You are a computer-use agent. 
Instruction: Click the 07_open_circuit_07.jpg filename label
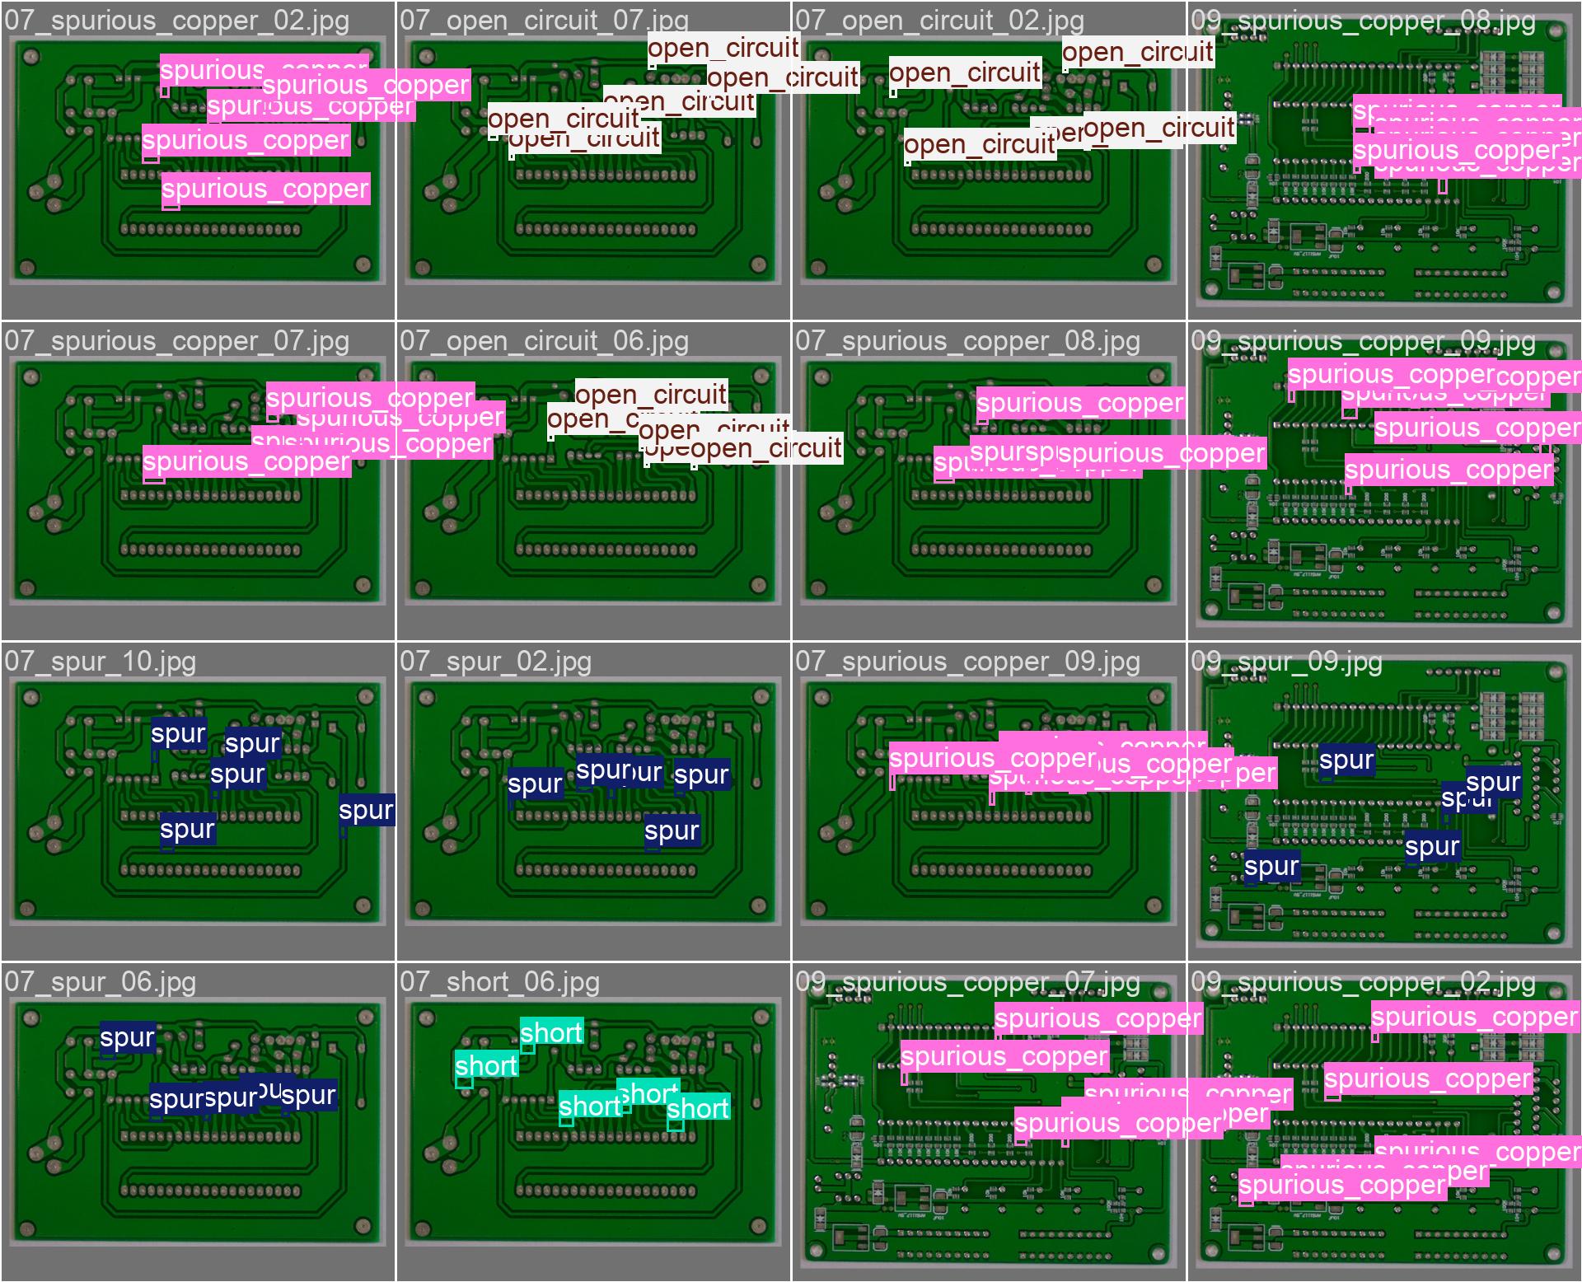click(x=544, y=21)
